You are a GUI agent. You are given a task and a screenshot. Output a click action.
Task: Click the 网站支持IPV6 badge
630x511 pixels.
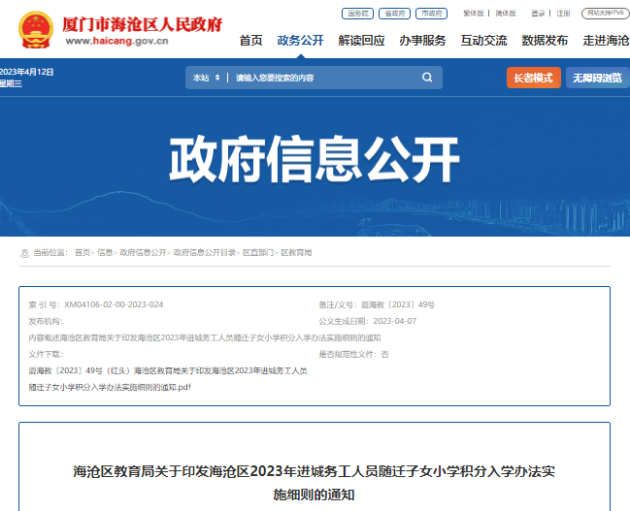pos(606,14)
